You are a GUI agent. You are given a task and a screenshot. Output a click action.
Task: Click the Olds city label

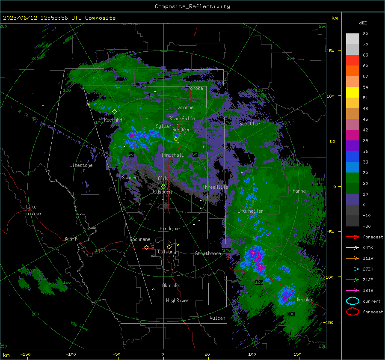coord(163,179)
